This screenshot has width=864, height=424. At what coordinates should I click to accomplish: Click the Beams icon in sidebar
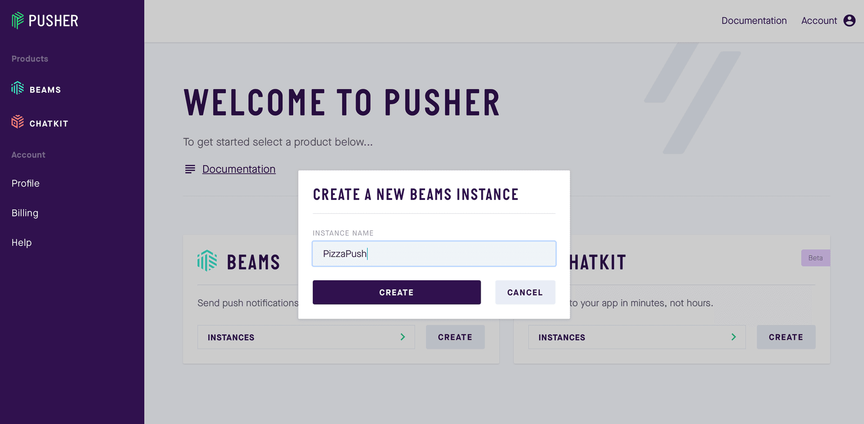click(x=18, y=88)
